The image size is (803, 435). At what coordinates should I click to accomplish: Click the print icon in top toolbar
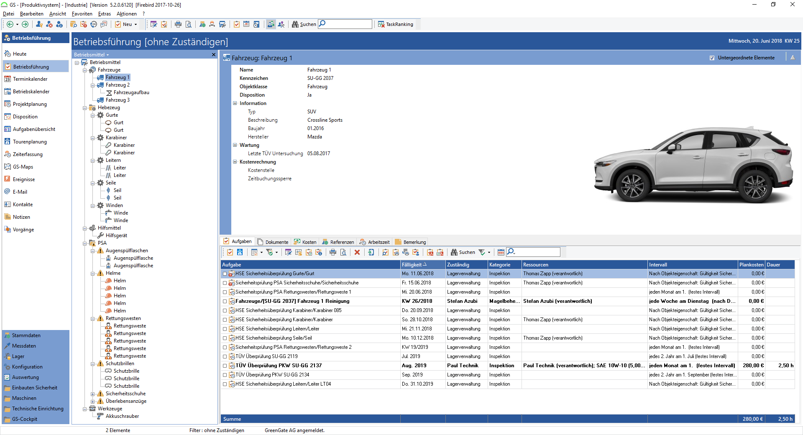pyautogui.click(x=178, y=24)
